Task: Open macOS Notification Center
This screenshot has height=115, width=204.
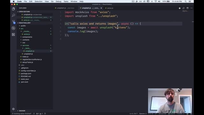Action: [190, 1]
